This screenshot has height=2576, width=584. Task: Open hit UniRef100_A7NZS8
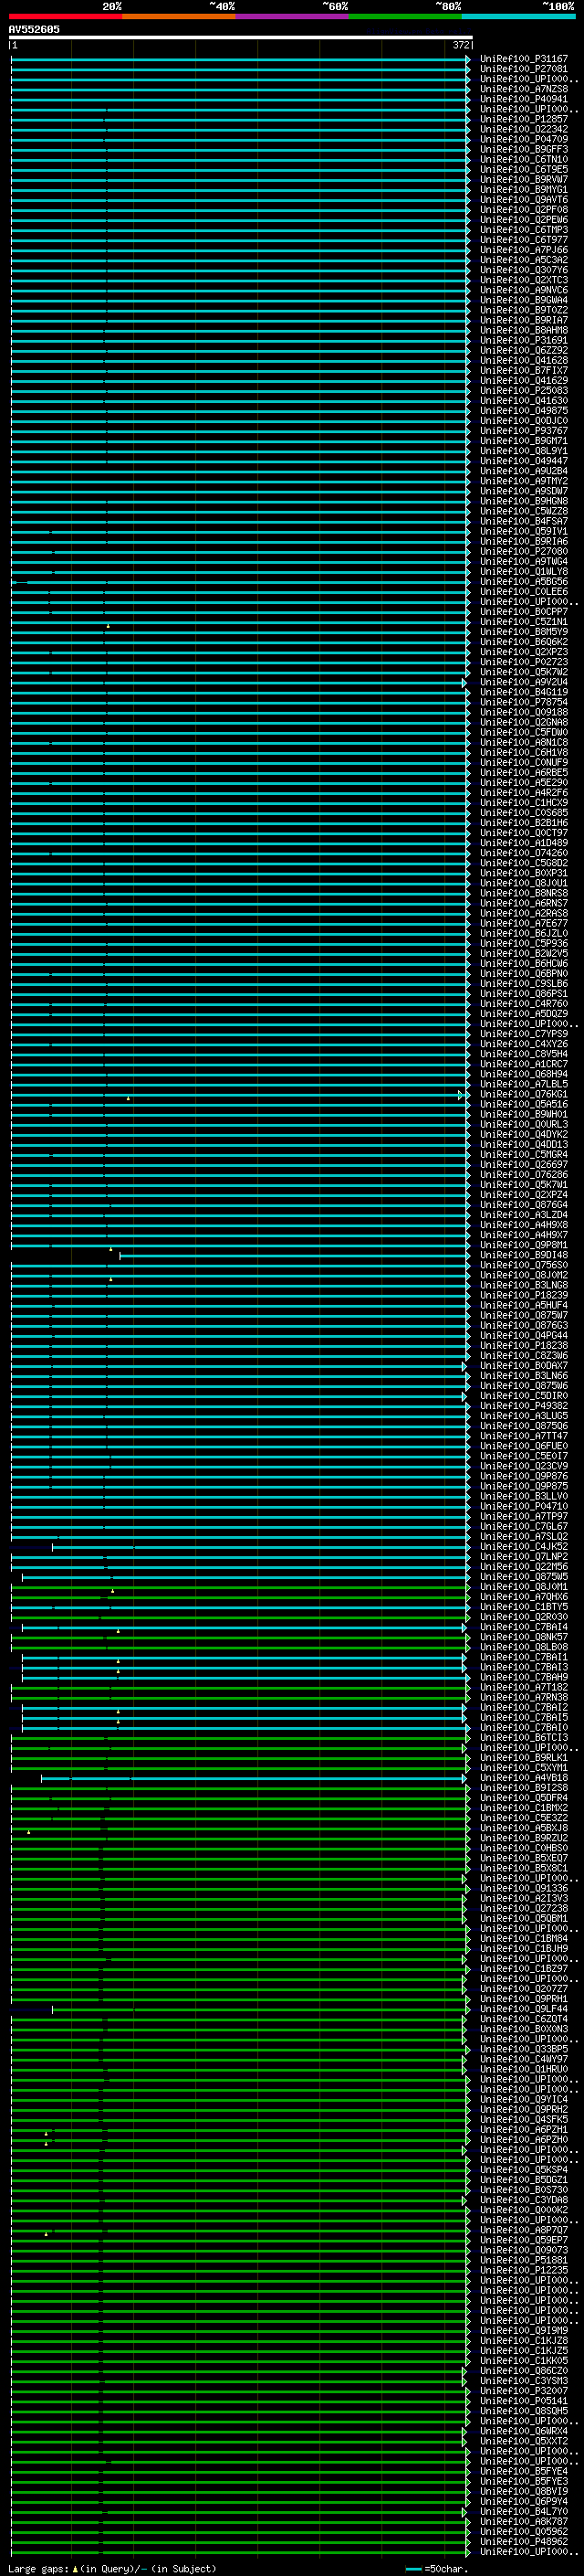524,89
